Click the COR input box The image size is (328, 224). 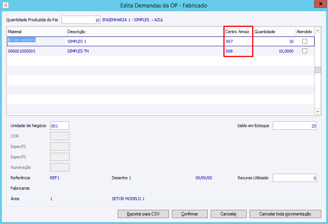pyautogui.click(x=60, y=136)
